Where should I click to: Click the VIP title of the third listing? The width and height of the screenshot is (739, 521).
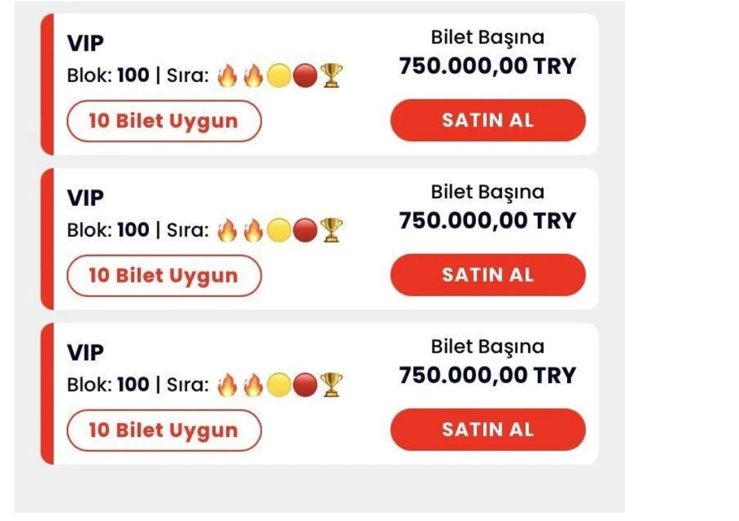[85, 353]
